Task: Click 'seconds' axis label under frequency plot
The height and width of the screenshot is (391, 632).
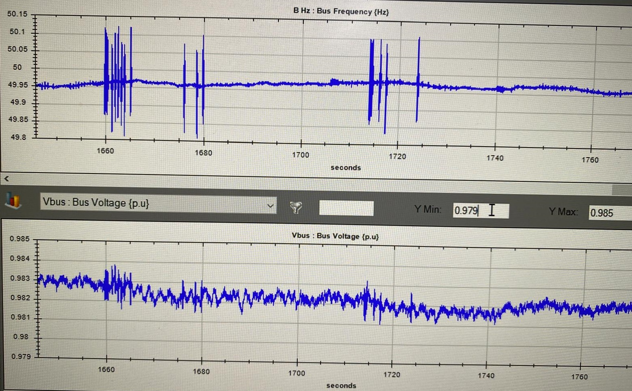Action: pyautogui.click(x=346, y=168)
